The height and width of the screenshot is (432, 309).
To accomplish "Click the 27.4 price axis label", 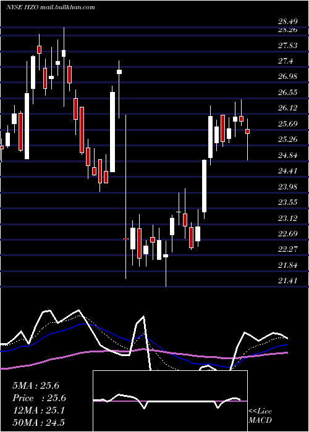I will pyautogui.click(x=286, y=61).
